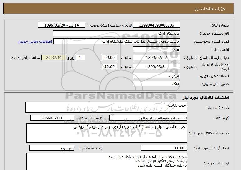Click the section heading اطلاعات کالاهای مورد نیاز
Image resolution: width=241 pixels, height=170 pixels.
point(206,98)
